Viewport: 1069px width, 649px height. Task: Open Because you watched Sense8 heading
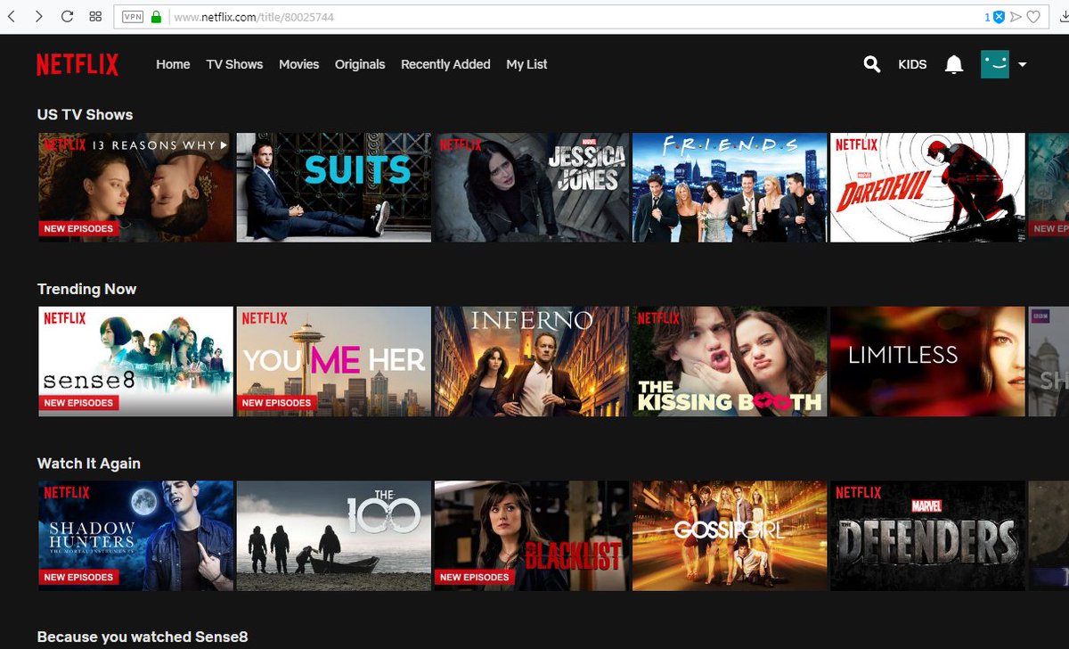tap(143, 637)
